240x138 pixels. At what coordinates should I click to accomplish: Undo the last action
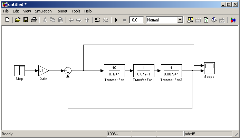coord(98,20)
